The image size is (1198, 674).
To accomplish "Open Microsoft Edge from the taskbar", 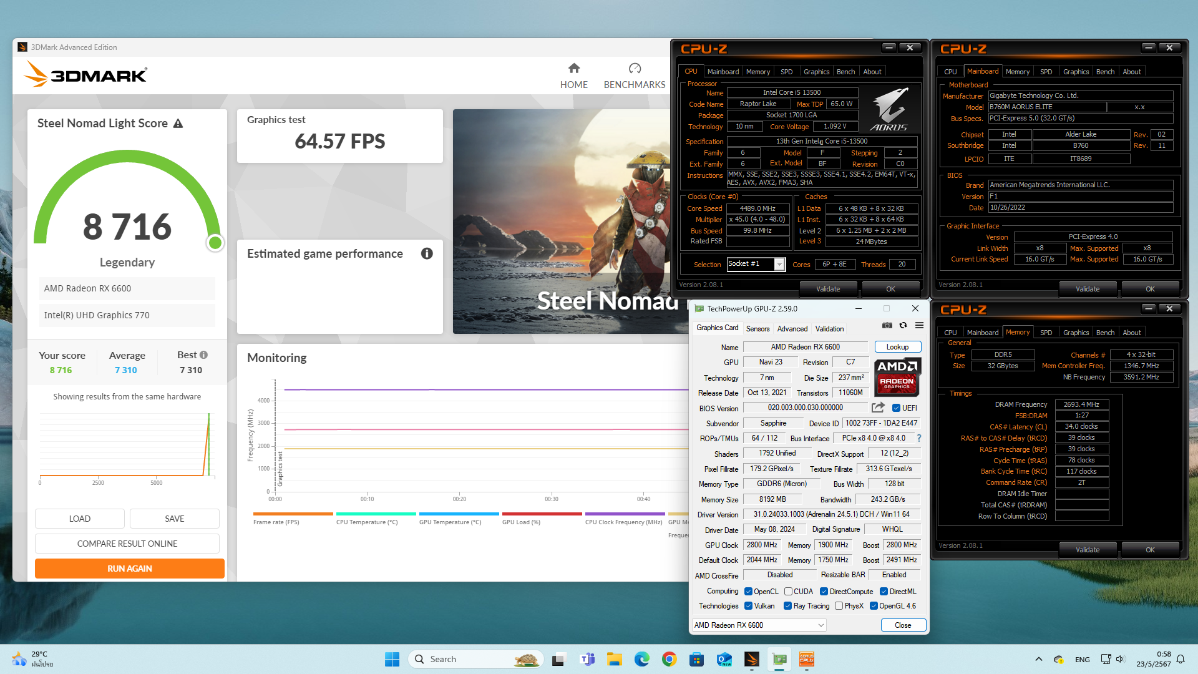I will (642, 659).
